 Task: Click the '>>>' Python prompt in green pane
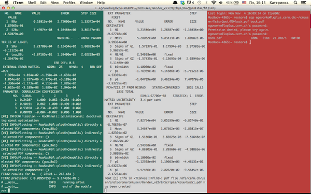pyautogui.click(x=4, y=190)
